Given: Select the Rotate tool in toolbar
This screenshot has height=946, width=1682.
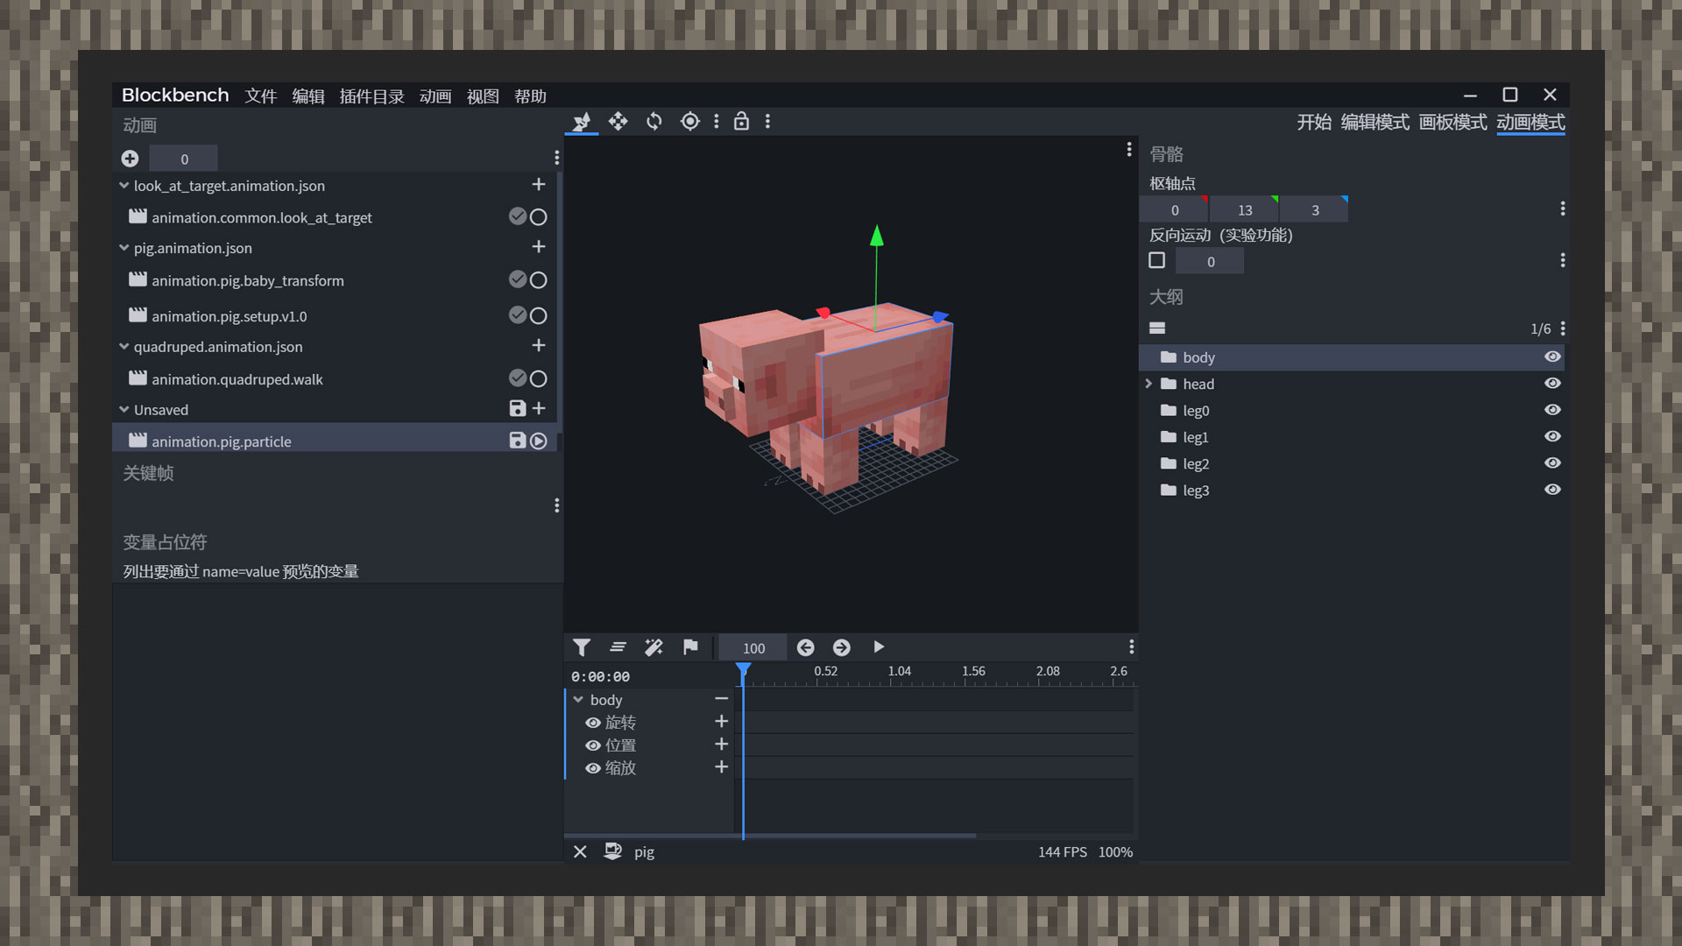Looking at the screenshot, I should pyautogui.click(x=654, y=122).
